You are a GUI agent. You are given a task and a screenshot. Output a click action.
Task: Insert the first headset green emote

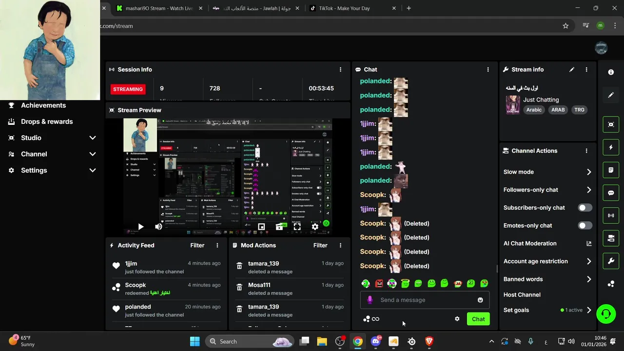coord(366,283)
